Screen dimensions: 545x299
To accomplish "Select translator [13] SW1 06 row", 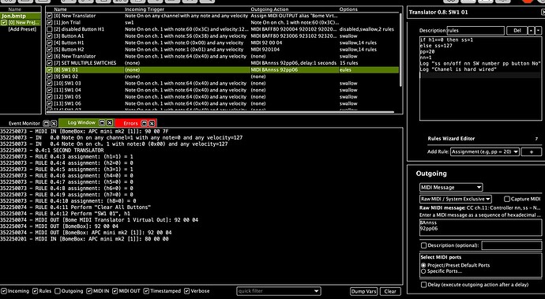I will tap(223, 103).
